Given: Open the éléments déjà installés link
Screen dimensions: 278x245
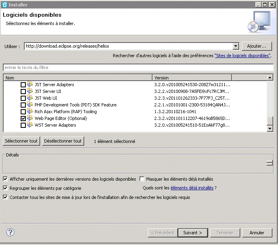Looking at the screenshot, I should point(192,188).
